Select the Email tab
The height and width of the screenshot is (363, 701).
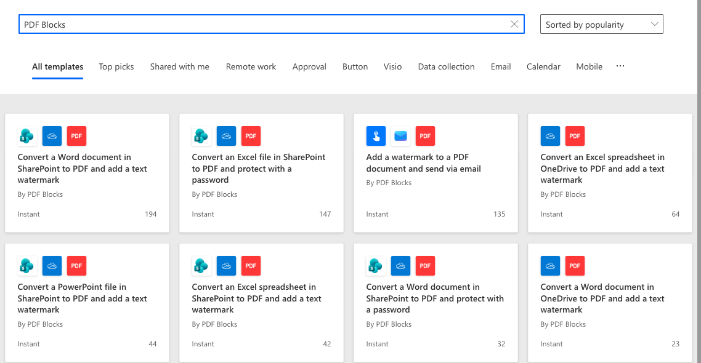click(501, 66)
